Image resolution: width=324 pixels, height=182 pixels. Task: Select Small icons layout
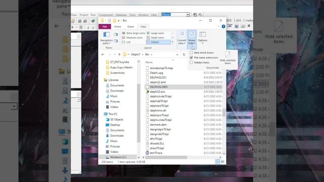point(155,37)
